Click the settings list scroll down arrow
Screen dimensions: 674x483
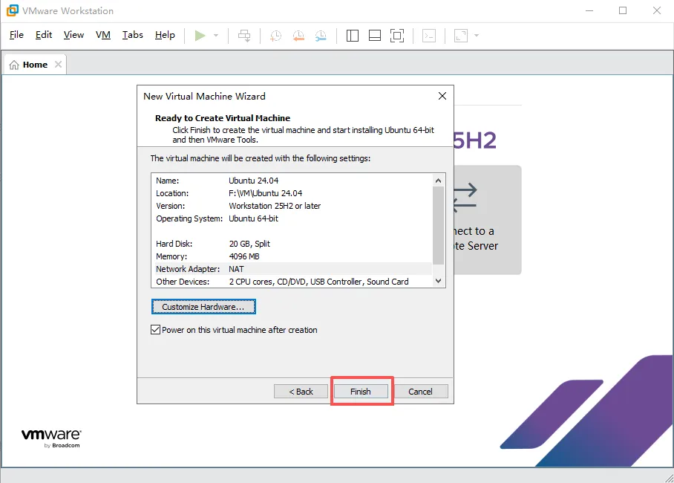[439, 281]
